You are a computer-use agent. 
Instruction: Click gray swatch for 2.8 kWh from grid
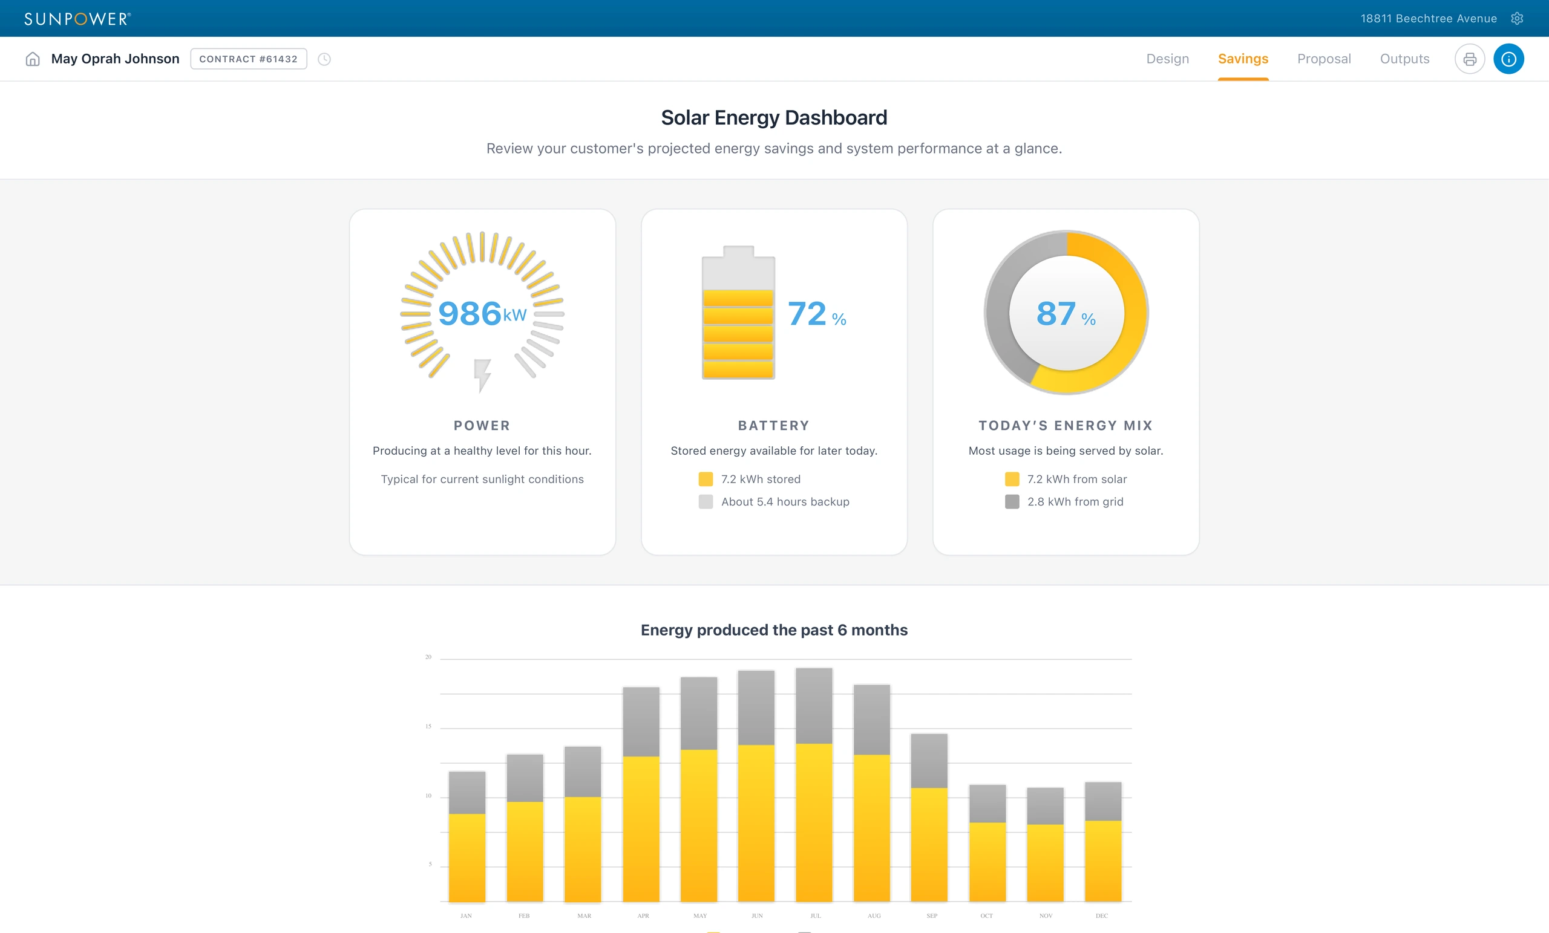(x=1012, y=502)
